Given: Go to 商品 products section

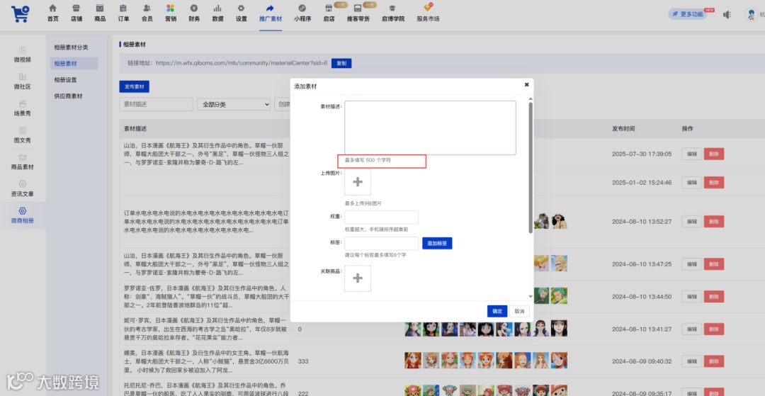Looking at the screenshot, I should [x=100, y=13].
